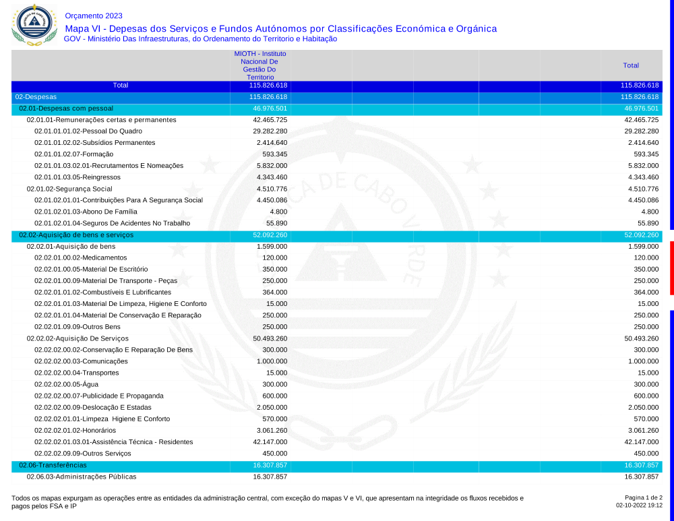Expand the '02.01-Despesas com pessoal' section row

(66, 109)
